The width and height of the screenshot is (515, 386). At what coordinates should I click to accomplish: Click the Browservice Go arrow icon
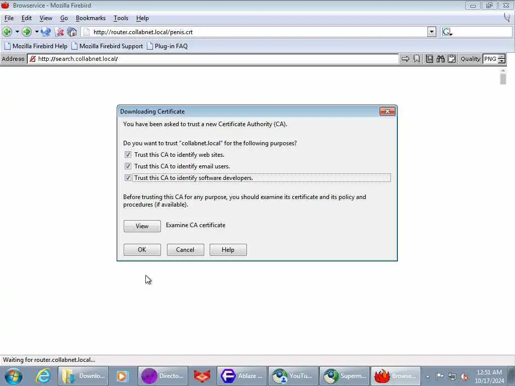tap(406, 59)
